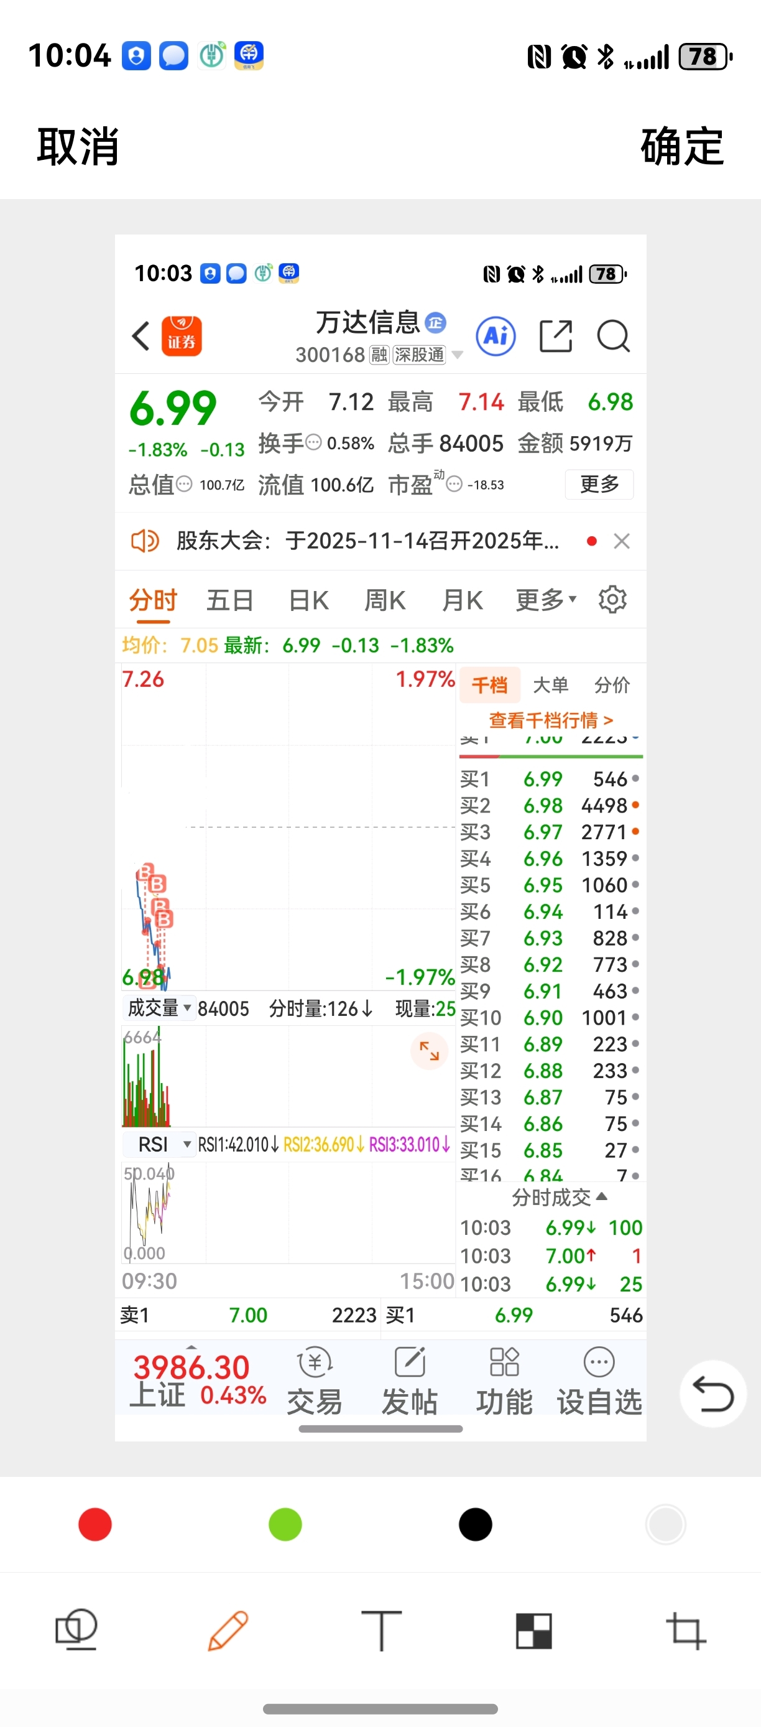Image resolution: width=761 pixels, height=1727 pixels.
Task: Tap the 上证 3986.30 index ticker
Action: coord(198,1381)
